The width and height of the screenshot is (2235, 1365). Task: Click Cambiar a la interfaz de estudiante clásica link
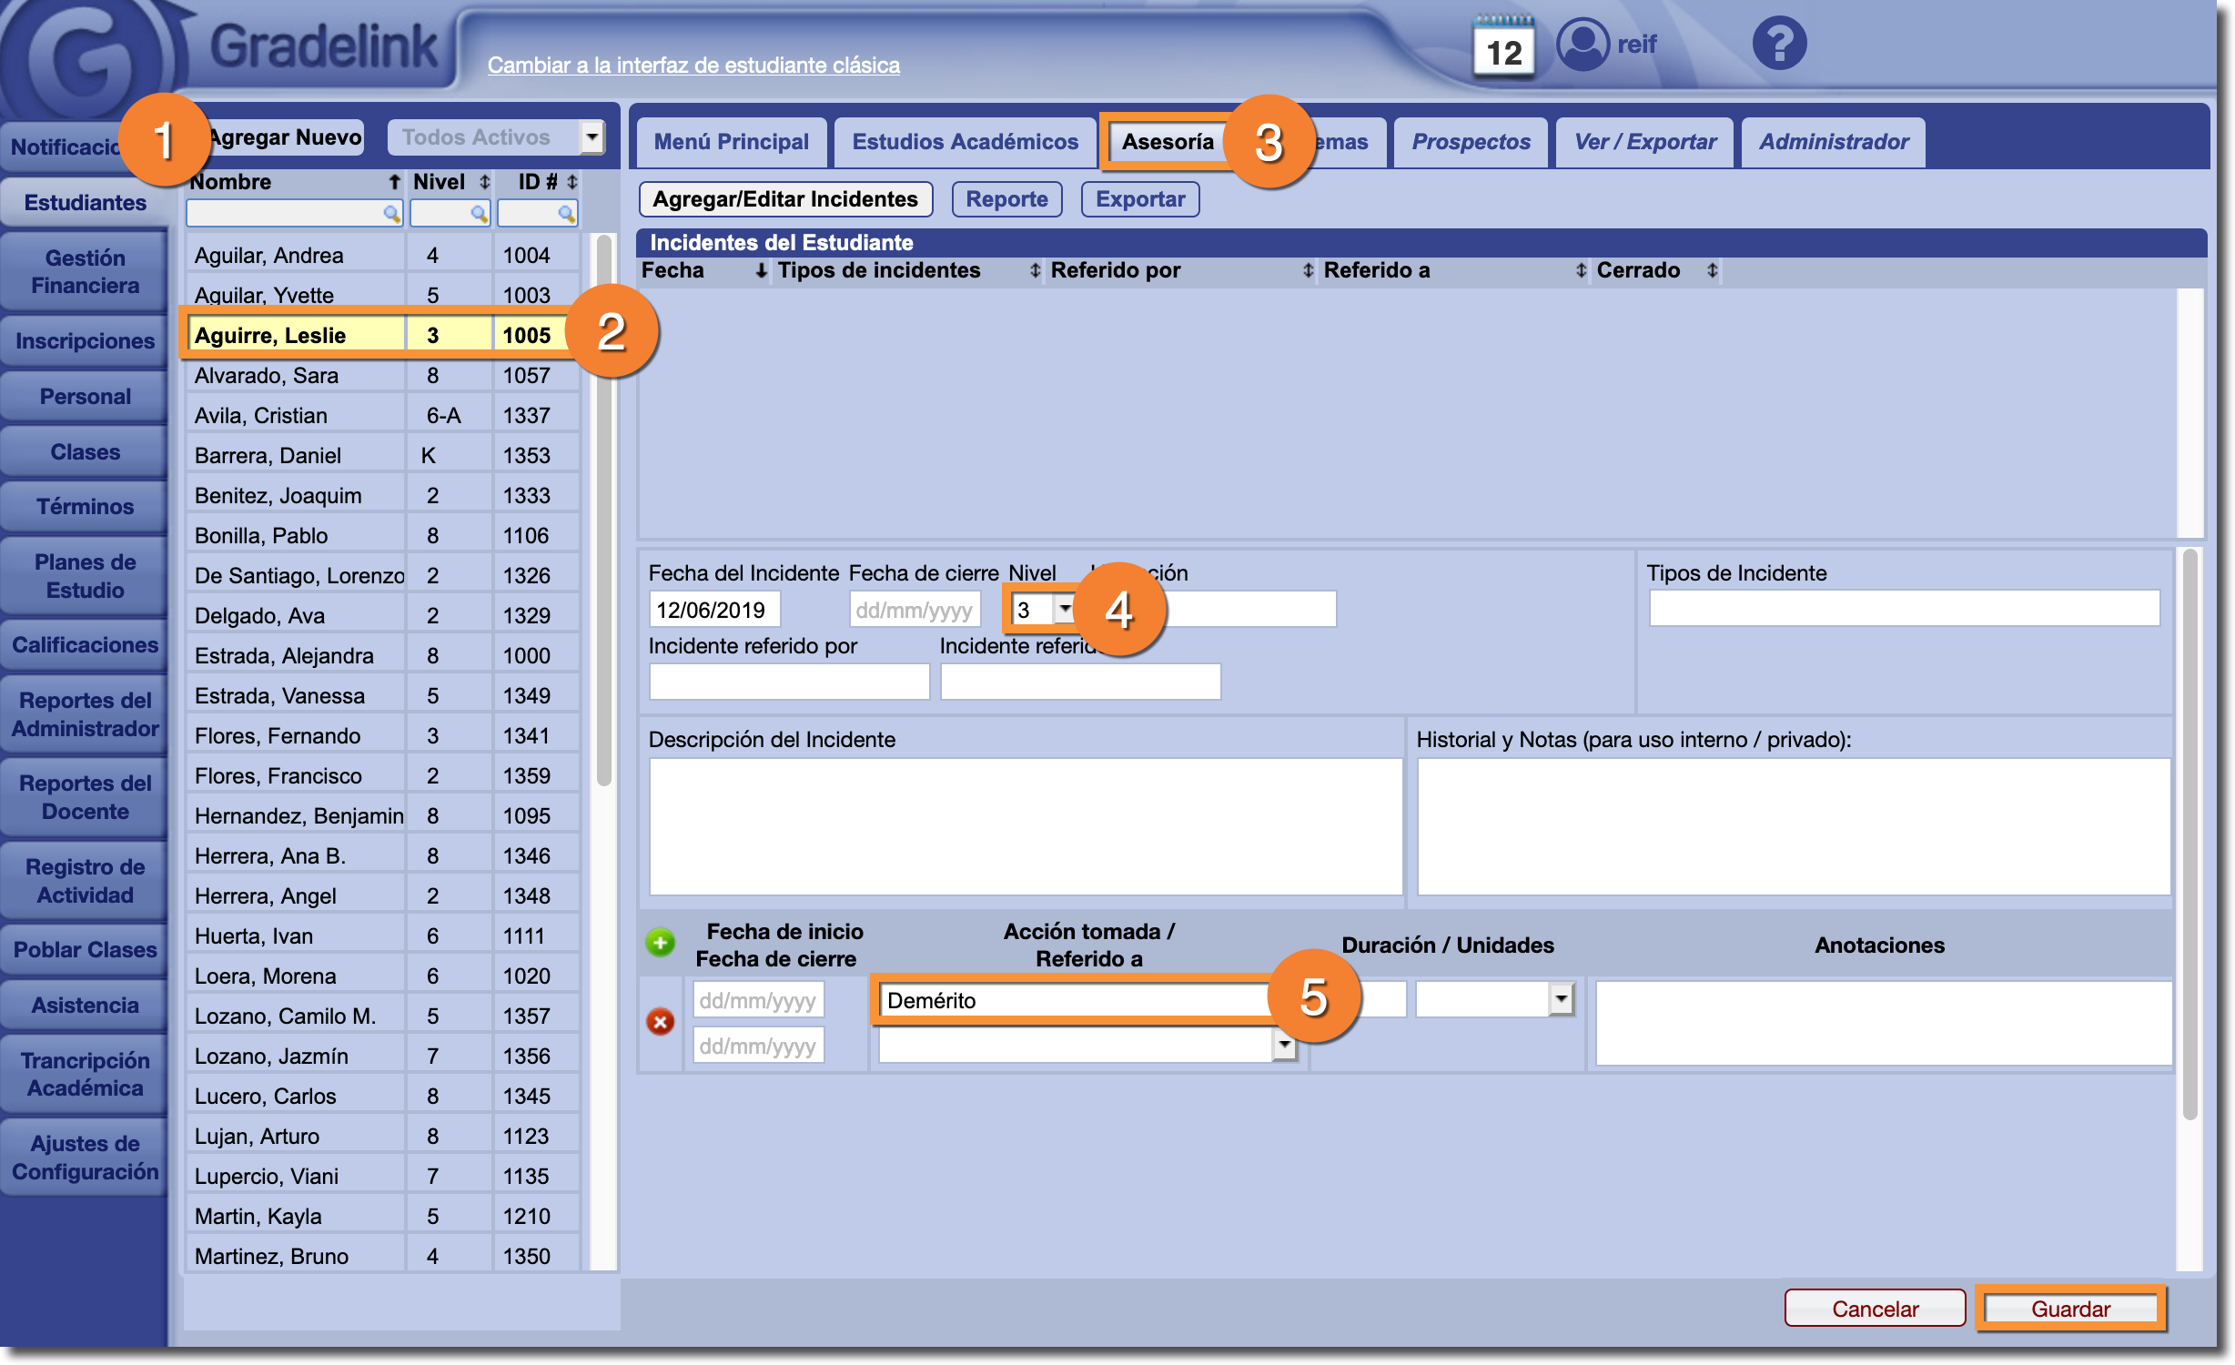[693, 66]
